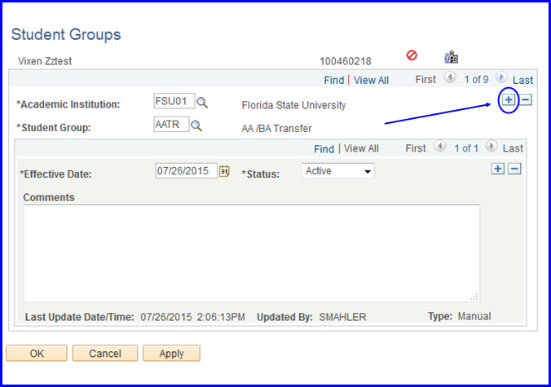Show next effective date row (1 of 1)
Image resolution: width=551 pixels, height=387 pixels.
point(491,146)
